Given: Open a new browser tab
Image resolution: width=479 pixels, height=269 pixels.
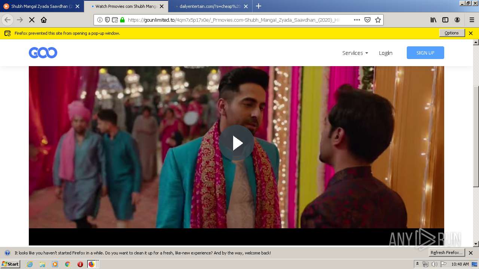Looking at the screenshot, I should (x=259, y=6).
